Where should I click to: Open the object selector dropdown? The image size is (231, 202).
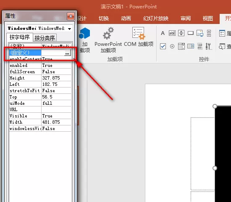coord(70,29)
